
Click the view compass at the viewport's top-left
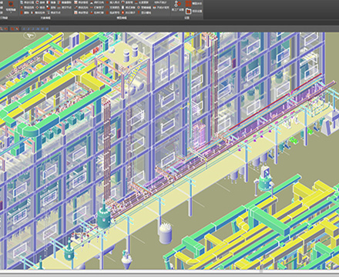click(x=29, y=35)
